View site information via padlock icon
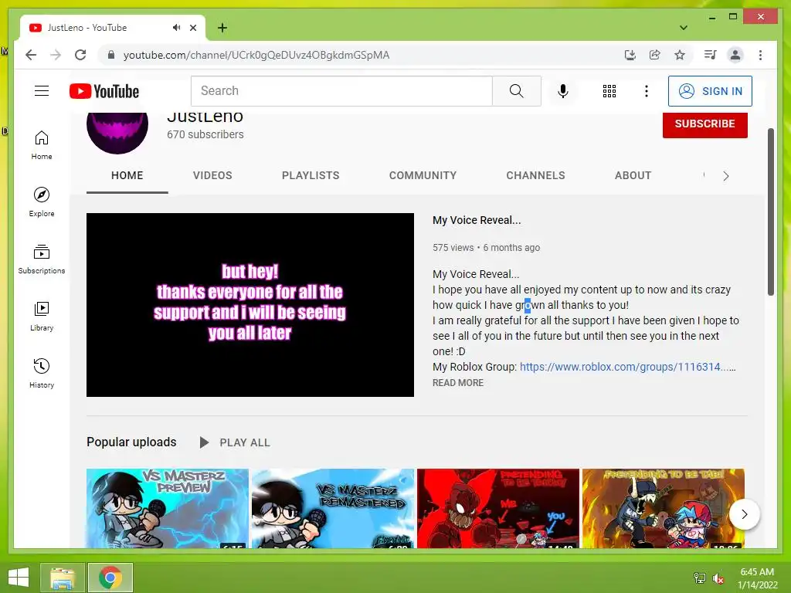The height and width of the screenshot is (593, 791). coord(111,55)
